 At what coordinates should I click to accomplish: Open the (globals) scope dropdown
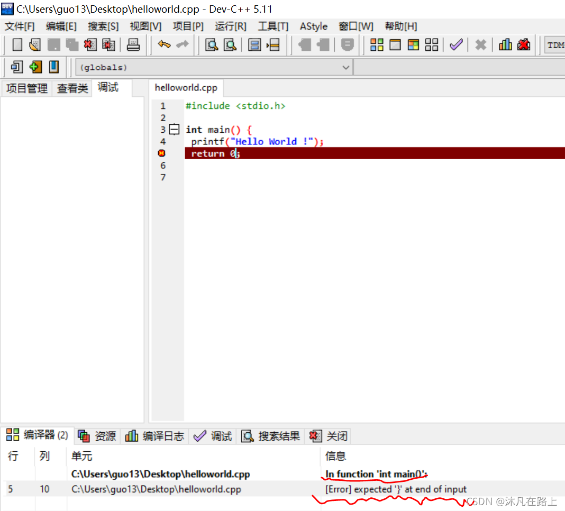214,67
